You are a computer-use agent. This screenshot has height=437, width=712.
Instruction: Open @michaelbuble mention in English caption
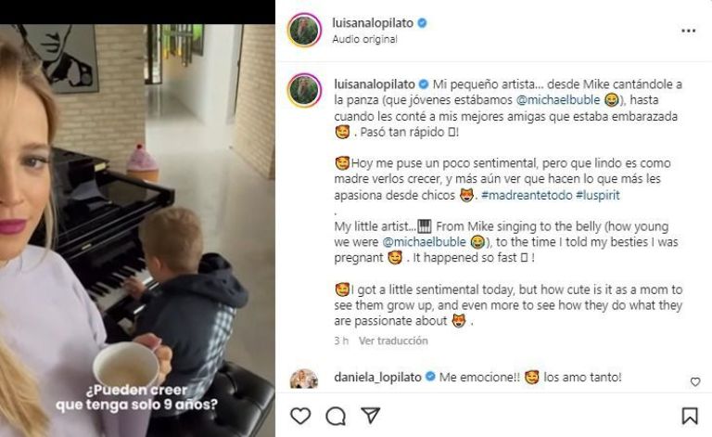click(424, 242)
